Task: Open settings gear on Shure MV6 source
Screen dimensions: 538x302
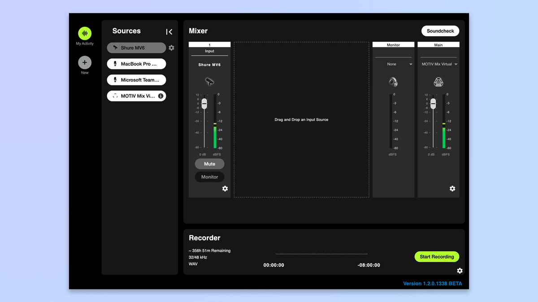Action: (171, 47)
